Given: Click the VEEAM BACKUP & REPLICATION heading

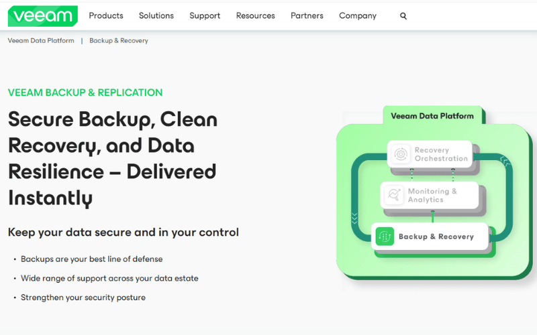Looking at the screenshot, I should pos(85,92).
